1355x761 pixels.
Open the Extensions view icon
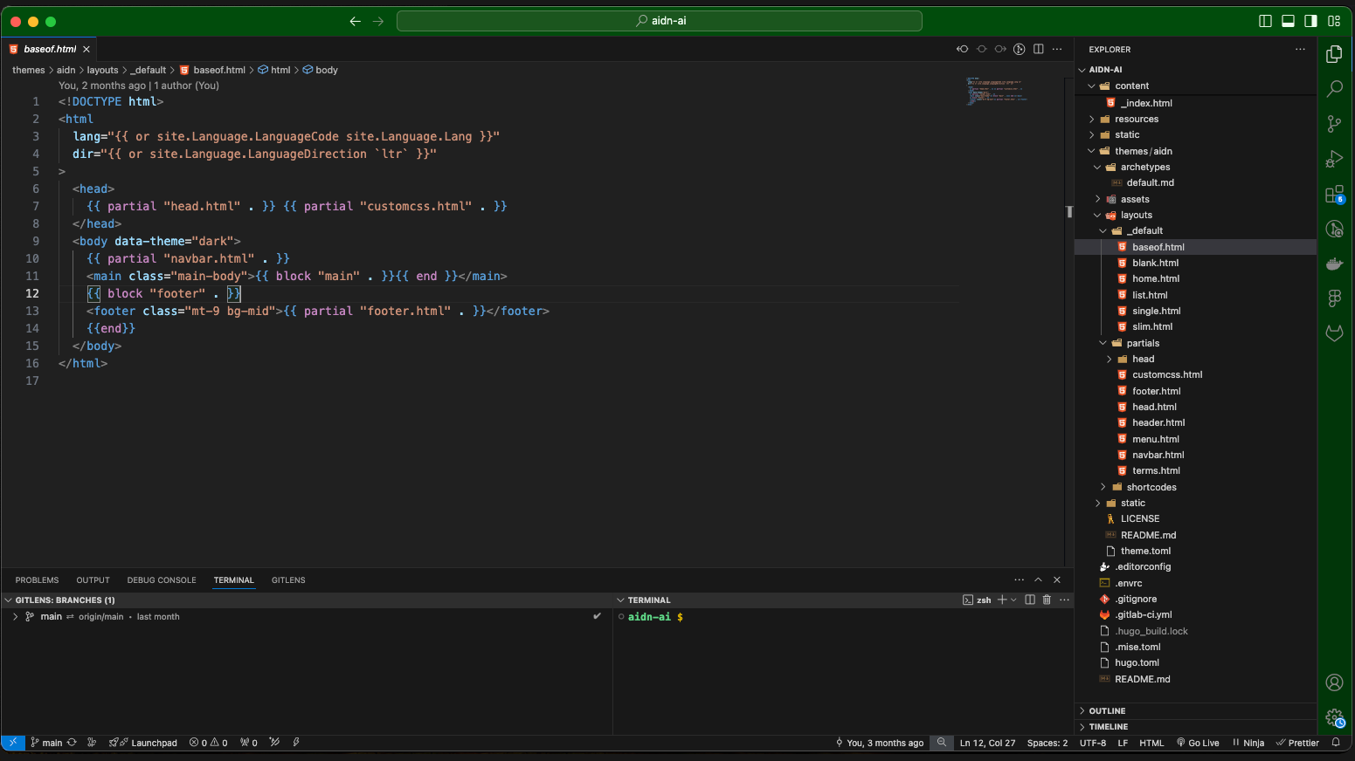coord(1334,195)
